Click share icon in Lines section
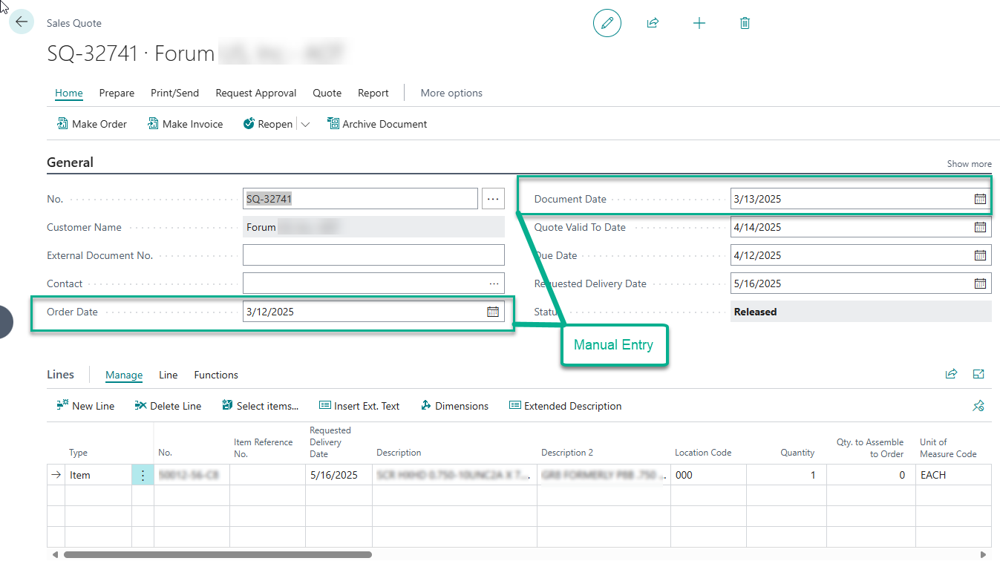The width and height of the screenshot is (1000, 561). [951, 375]
